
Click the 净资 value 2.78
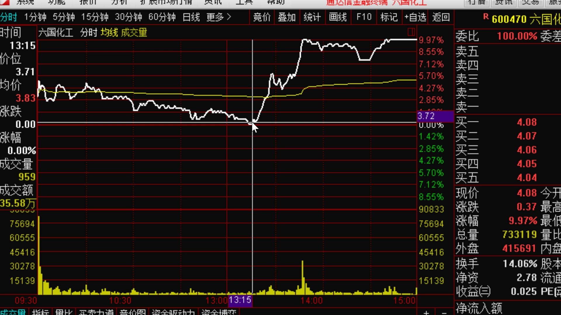(x=527, y=277)
